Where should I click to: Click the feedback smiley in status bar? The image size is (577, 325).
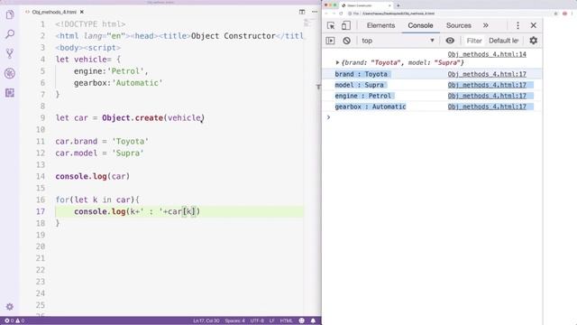[x=302, y=320]
